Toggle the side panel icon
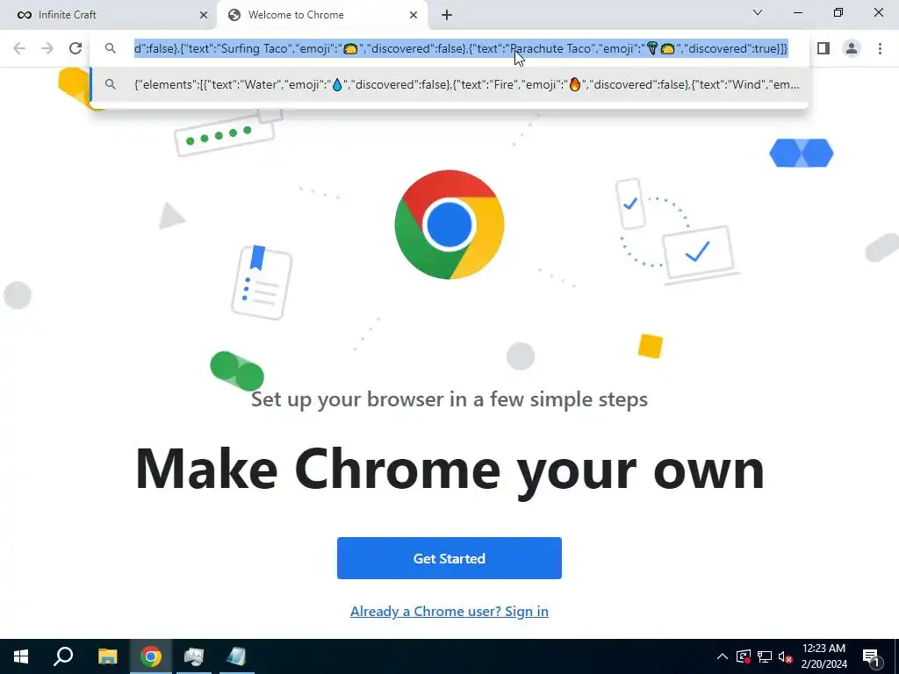 pyautogui.click(x=823, y=48)
